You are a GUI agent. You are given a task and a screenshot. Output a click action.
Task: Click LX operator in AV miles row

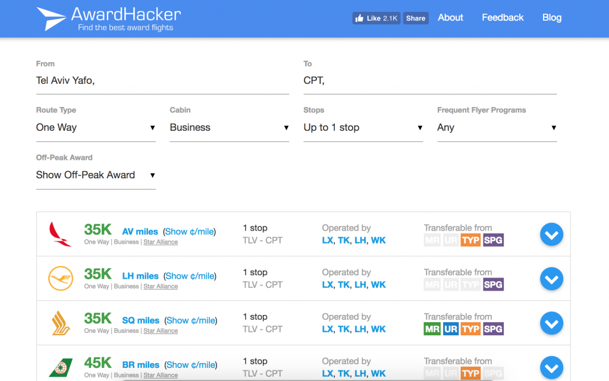(328, 241)
